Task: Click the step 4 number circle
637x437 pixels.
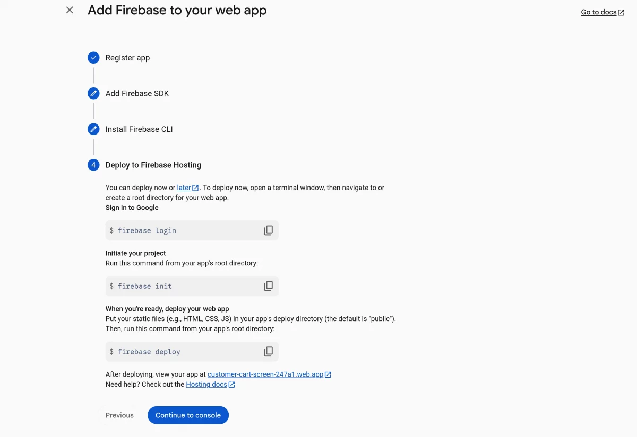Action: click(x=93, y=165)
